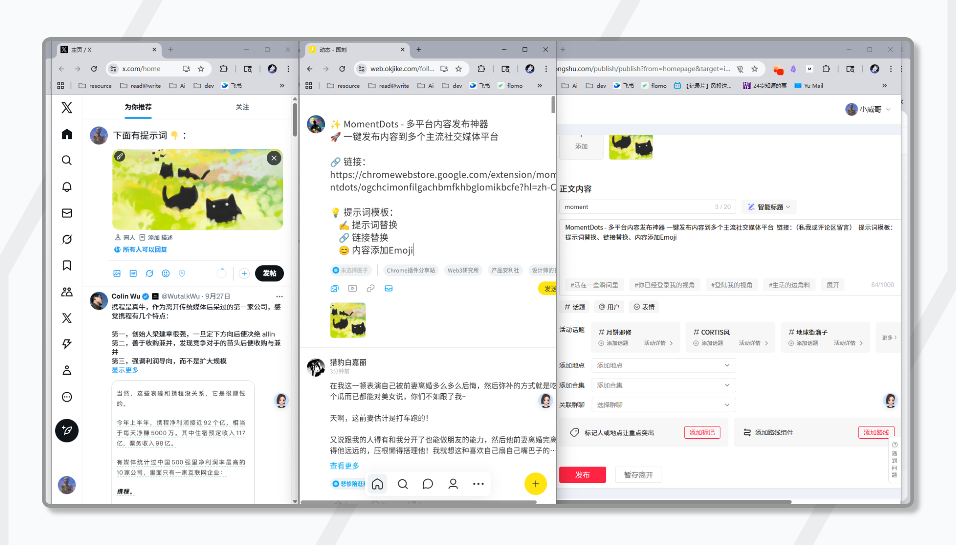The width and height of the screenshot is (956, 545).
Task: Switch to the 关注 tab on X
Action: pyautogui.click(x=242, y=107)
